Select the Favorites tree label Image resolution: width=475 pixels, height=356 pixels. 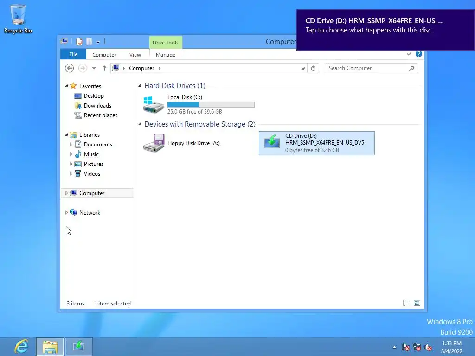90,86
